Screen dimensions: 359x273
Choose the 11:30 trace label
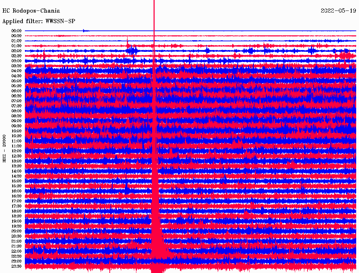pos(16,146)
